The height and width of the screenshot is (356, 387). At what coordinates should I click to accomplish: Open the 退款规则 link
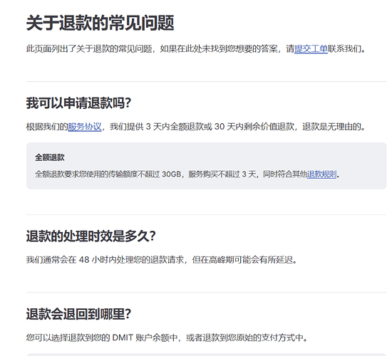pyautogui.click(x=321, y=174)
